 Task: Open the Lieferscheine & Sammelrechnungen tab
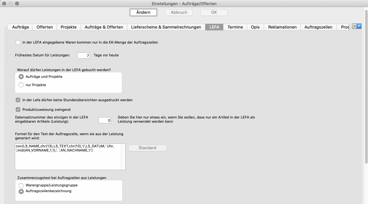[166, 27]
